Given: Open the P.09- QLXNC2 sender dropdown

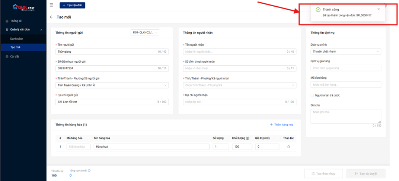Looking at the screenshot, I should 145,33.
